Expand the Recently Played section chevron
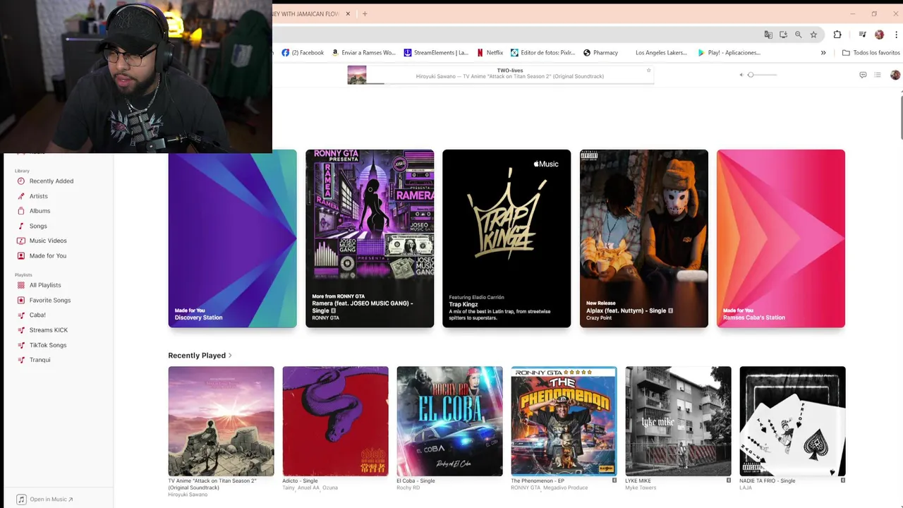This screenshot has width=903, height=508. (230, 356)
